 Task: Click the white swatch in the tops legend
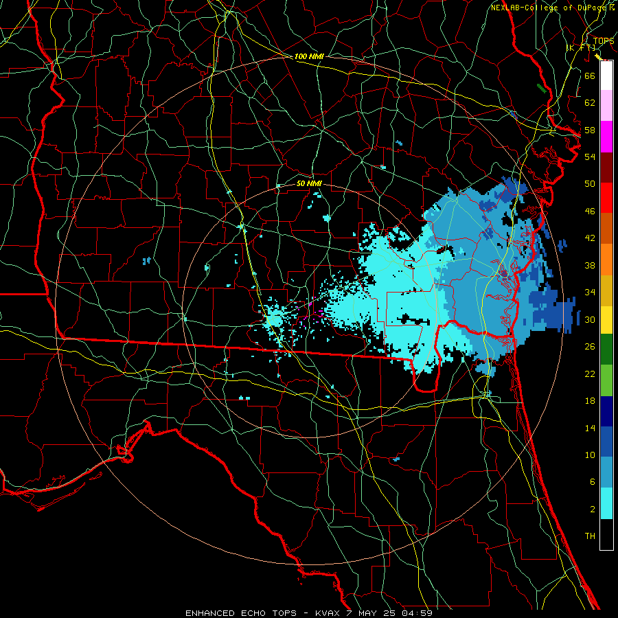point(606,76)
